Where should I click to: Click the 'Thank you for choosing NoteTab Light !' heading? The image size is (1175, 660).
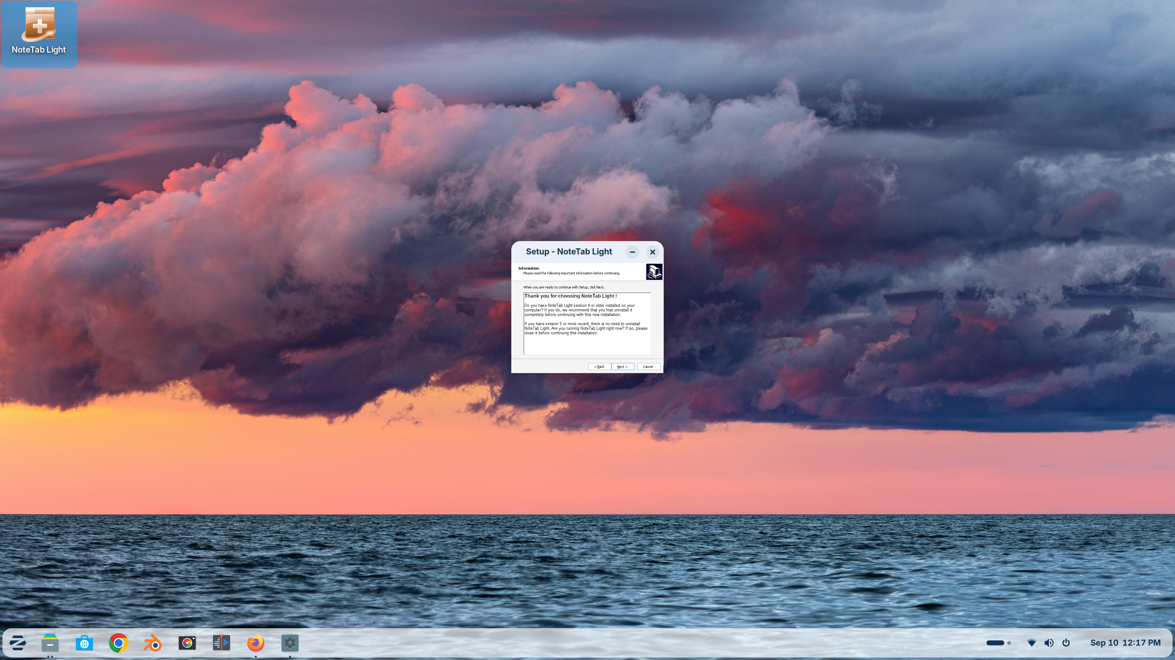click(x=570, y=296)
